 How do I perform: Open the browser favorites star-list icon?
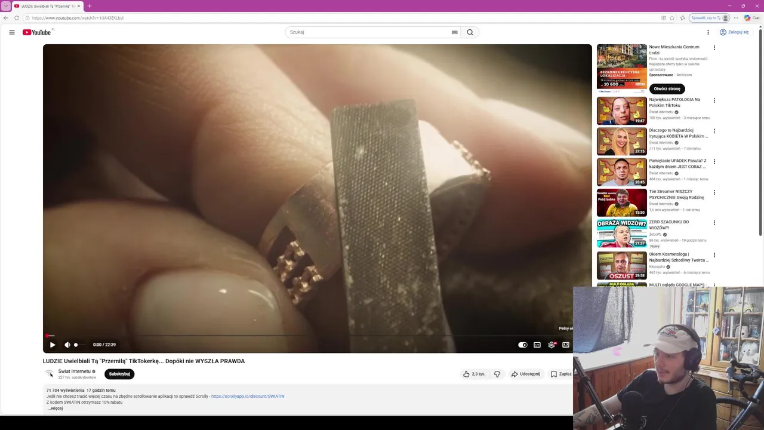tap(683, 18)
